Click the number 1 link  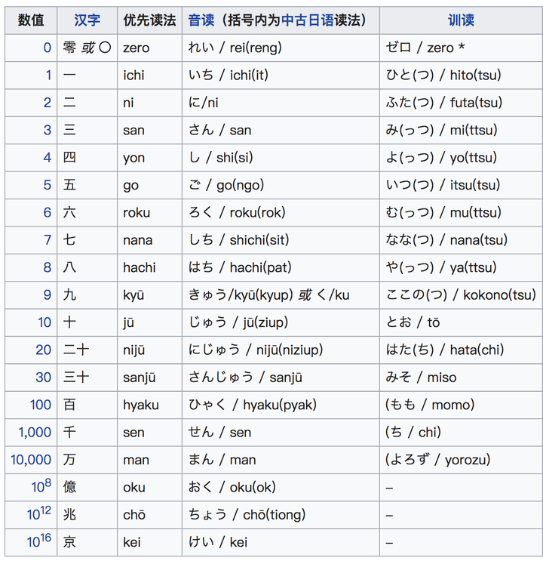point(48,76)
